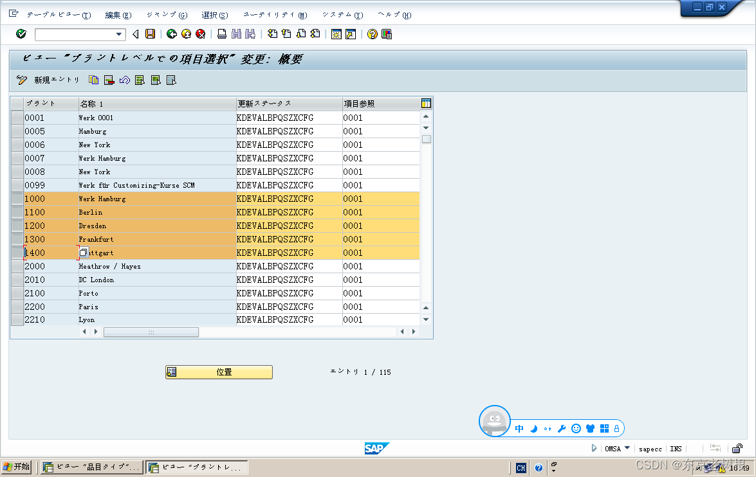This screenshot has width=756, height=477.
Task: Open the Find (binoculars) icon
Action: tap(235, 34)
